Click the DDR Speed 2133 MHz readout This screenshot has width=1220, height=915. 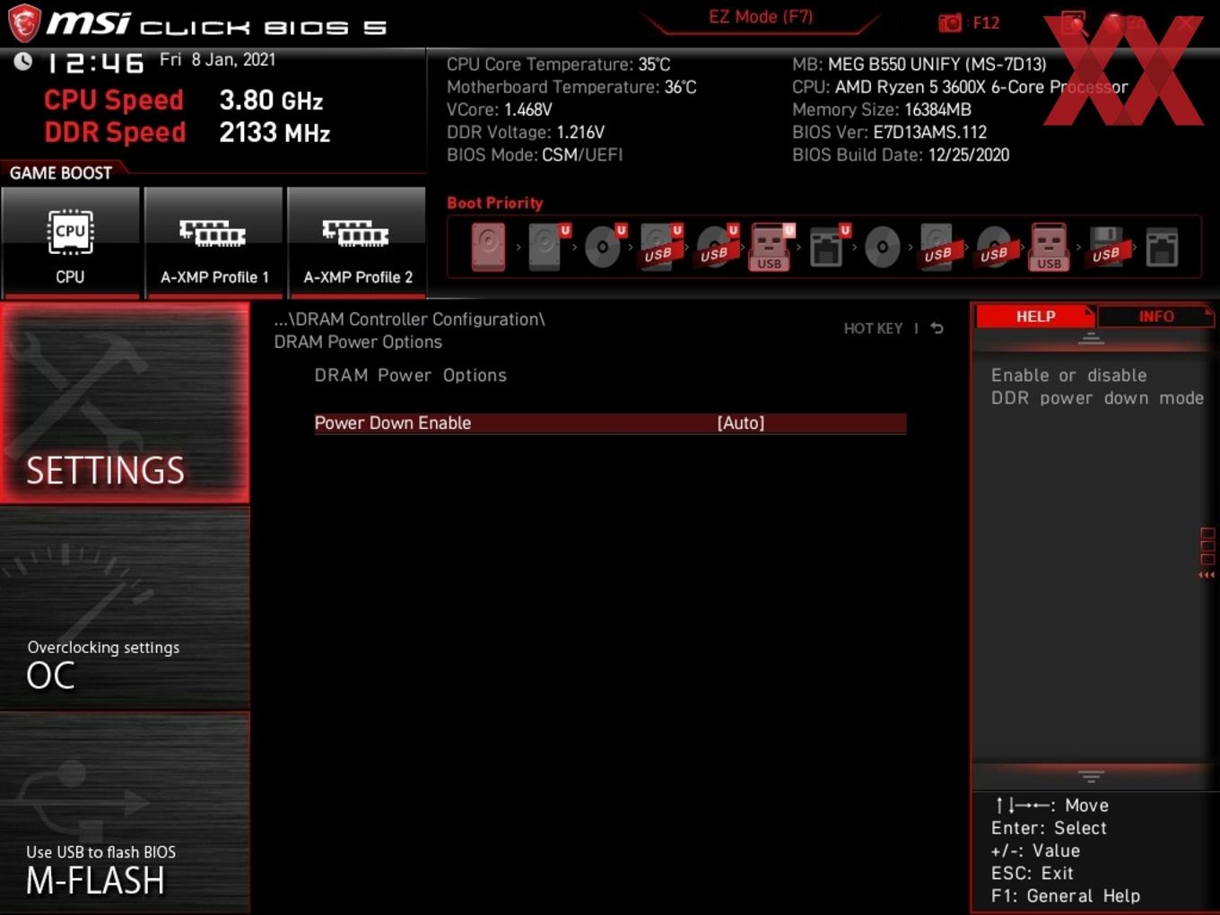coord(187,132)
